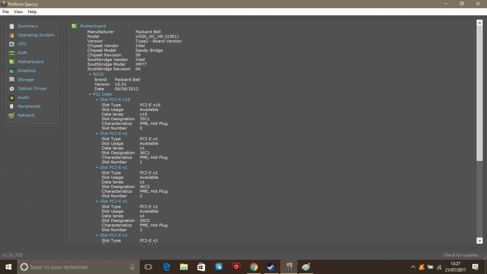Click the Optical Drives disc icon
This screenshot has height=274, width=487.
[x=12, y=89]
